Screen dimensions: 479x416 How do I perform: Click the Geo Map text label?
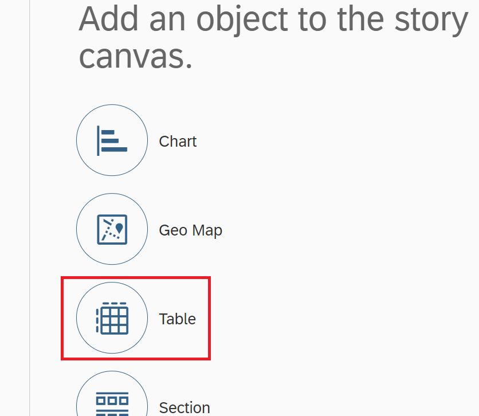click(x=190, y=230)
